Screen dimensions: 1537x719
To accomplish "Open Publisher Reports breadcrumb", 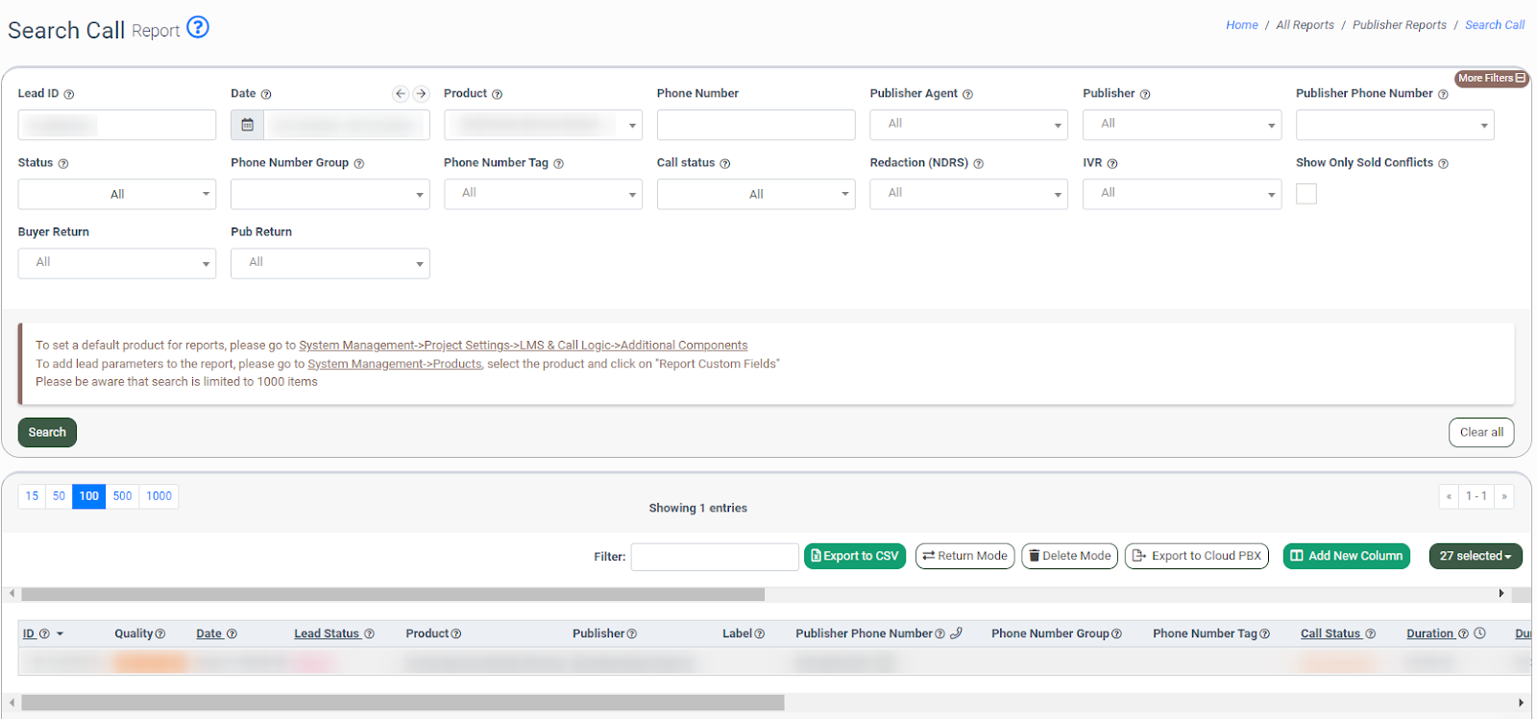I will click(1399, 25).
